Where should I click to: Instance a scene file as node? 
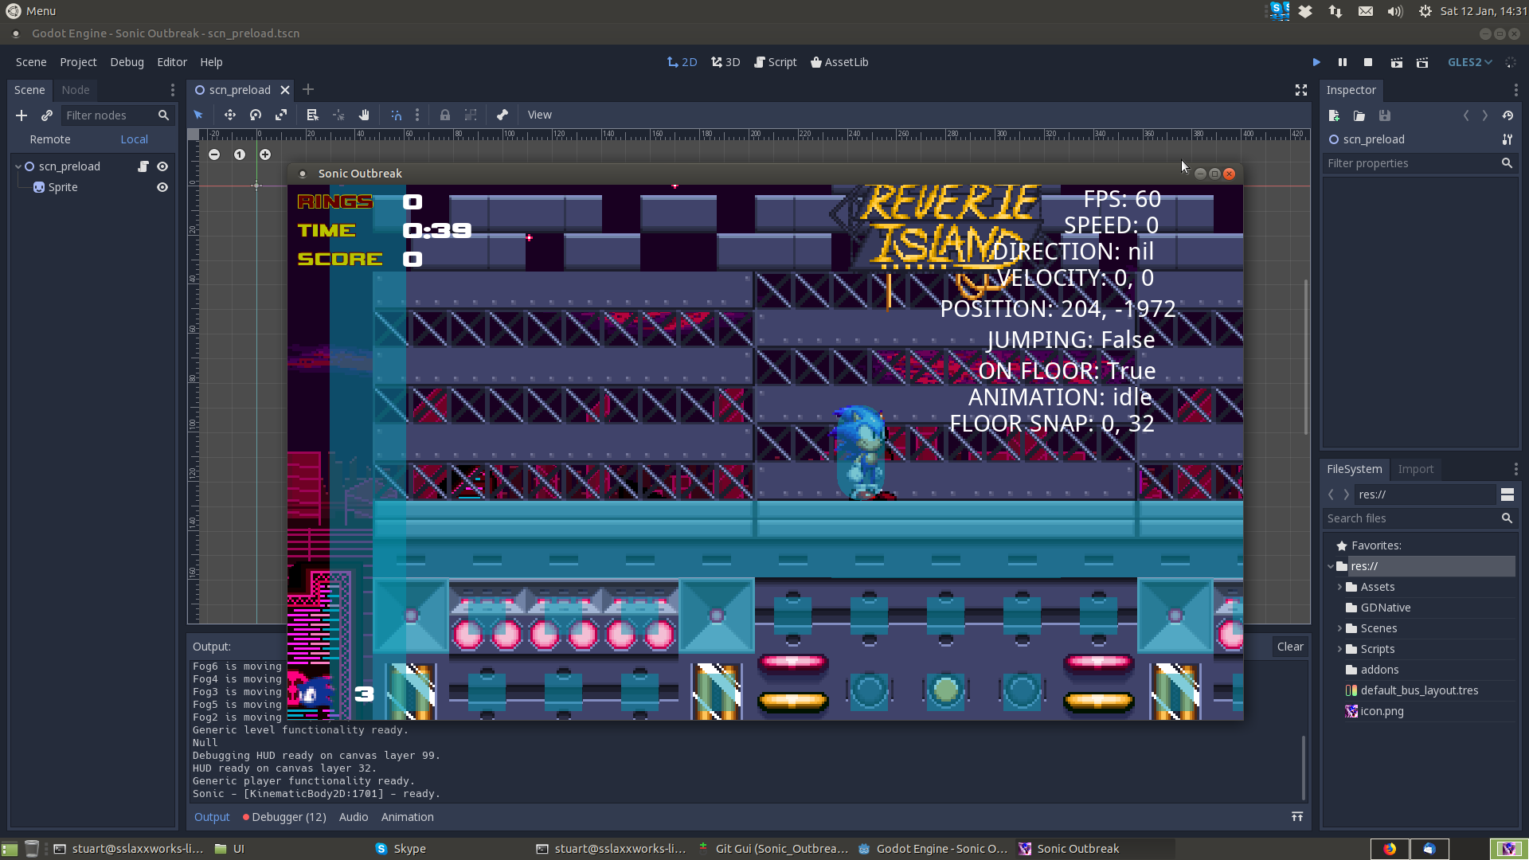tap(47, 115)
